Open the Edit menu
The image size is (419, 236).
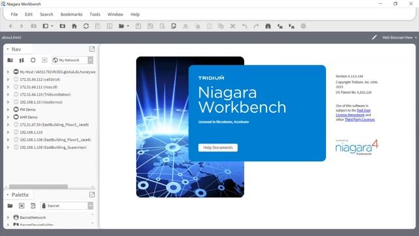29,14
